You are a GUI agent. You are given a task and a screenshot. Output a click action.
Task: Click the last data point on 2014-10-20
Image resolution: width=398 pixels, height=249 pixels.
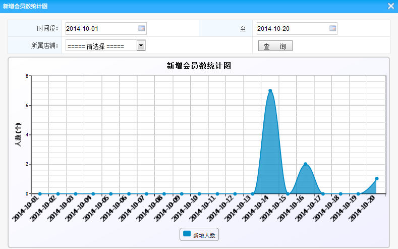pos(377,179)
